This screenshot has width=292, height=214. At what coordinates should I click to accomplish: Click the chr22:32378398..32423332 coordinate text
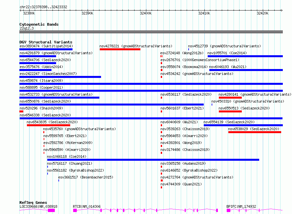[43, 7]
